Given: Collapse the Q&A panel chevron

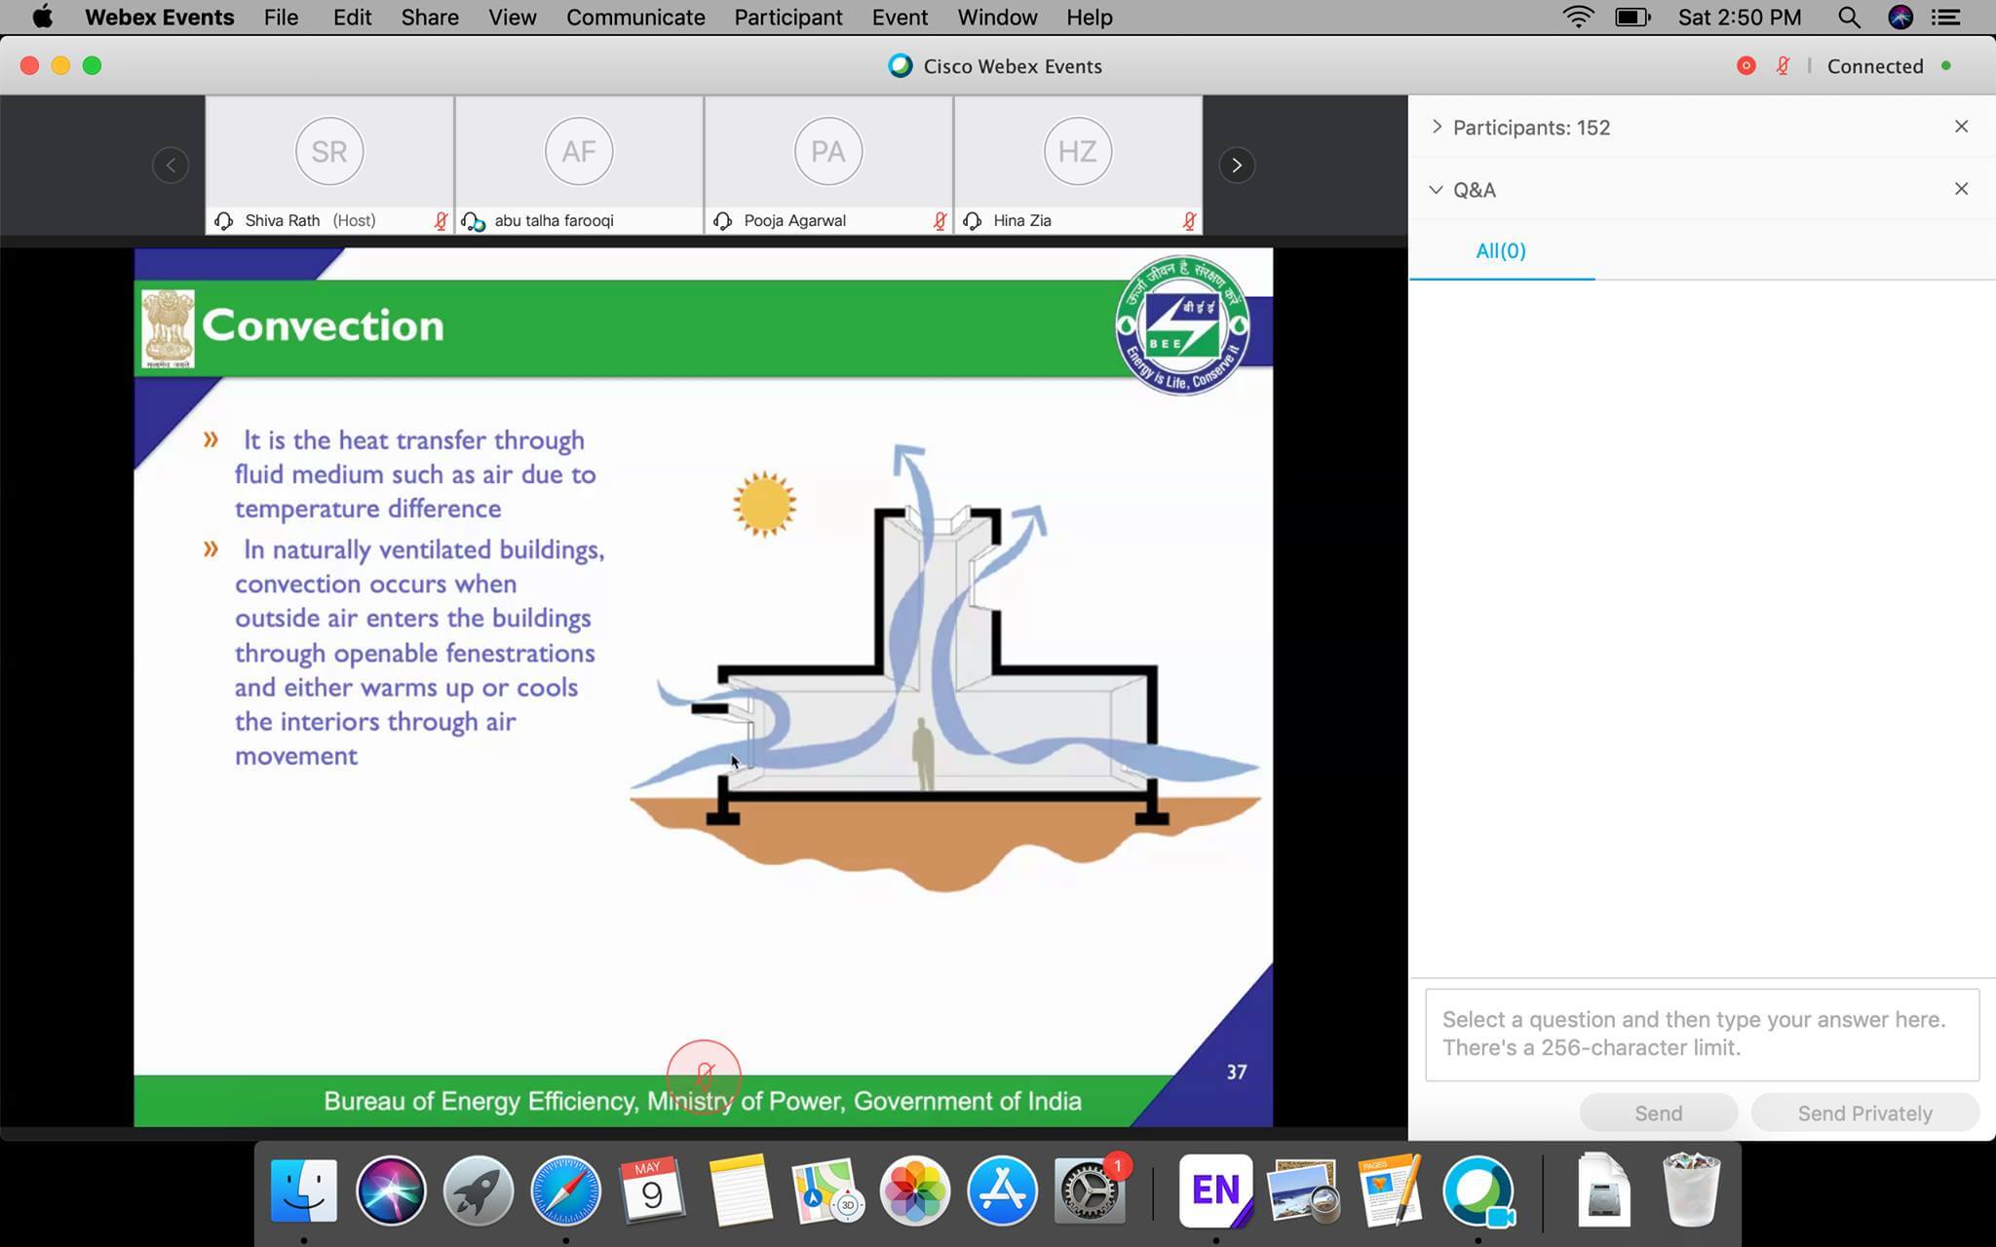Looking at the screenshot, I should (1437, 190).
